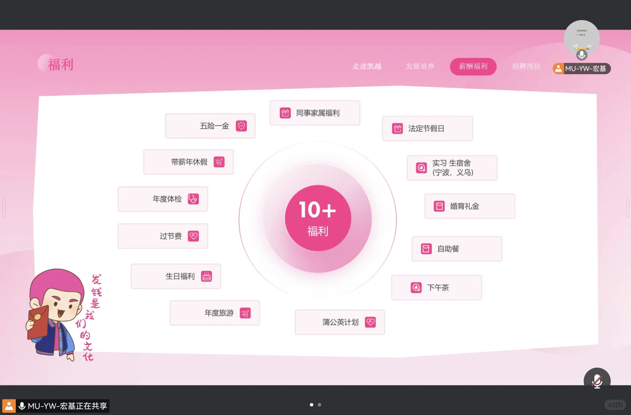Click the 过节费 label
The width and height of the screenshot is (631, 415).
(x=171, y=236)
